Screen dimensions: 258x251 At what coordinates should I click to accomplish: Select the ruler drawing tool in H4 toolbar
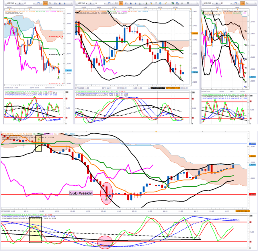(x=166, y=3)
